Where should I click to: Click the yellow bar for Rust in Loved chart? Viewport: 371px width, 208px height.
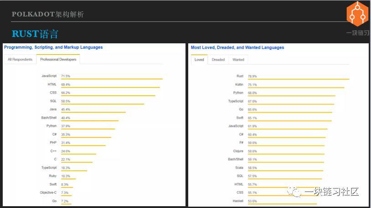tap(299, 79)
